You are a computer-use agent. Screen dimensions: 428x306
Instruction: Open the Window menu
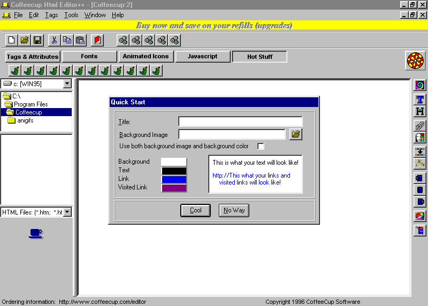click(95, 15)
